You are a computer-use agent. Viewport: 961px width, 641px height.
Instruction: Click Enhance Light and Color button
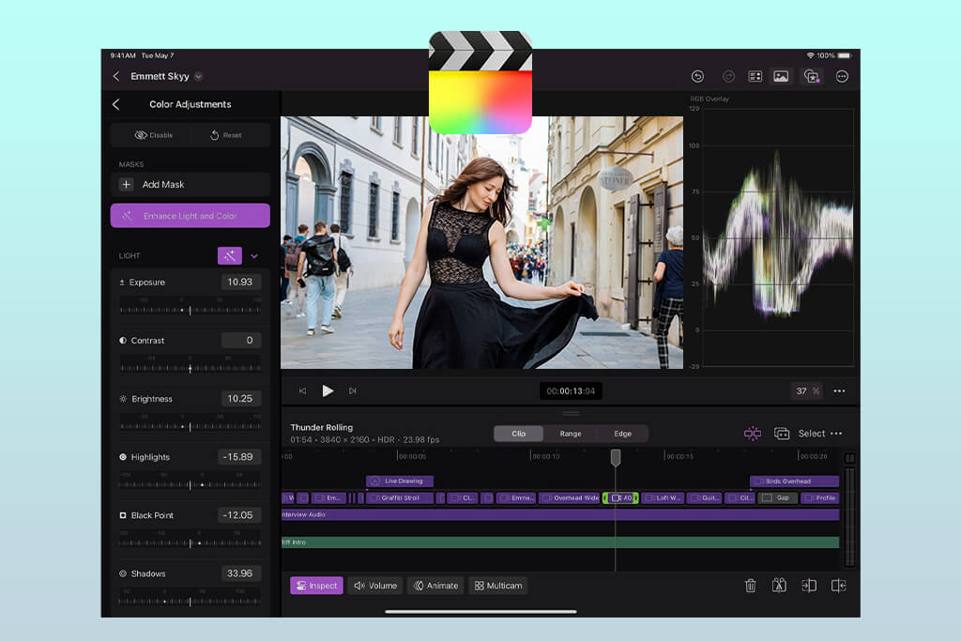click(190, 216)
